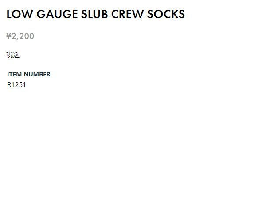Click the 税込 tax-included label
The width and height of the screenshot is (266, 200).
[x=13, y=55]
